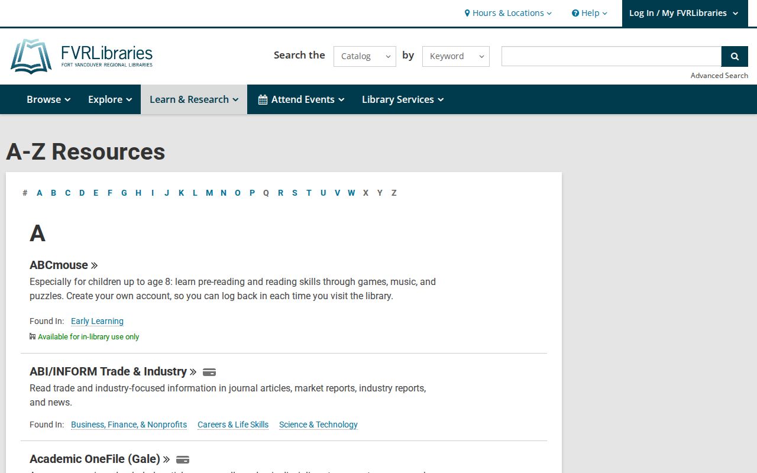Open the Library Services menu

pyautogui.click(x=403, y=99)
